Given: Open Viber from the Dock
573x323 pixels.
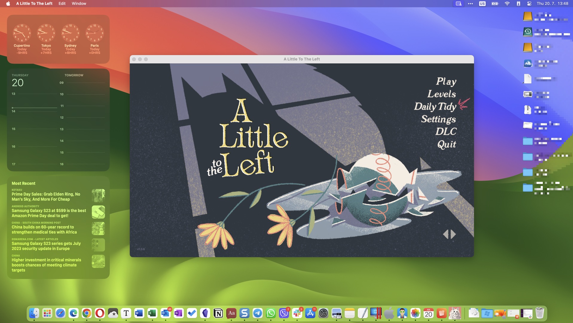Looking at the screenshot, I should click(x=284, y=313).
